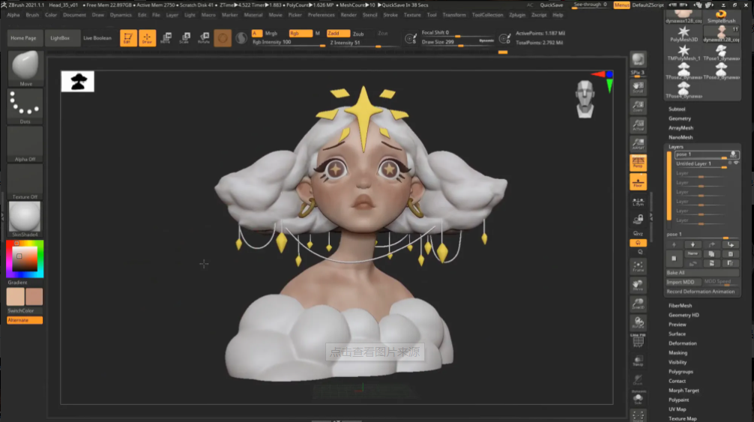
Task: Open the Home Page button
Action: (23, 38)
